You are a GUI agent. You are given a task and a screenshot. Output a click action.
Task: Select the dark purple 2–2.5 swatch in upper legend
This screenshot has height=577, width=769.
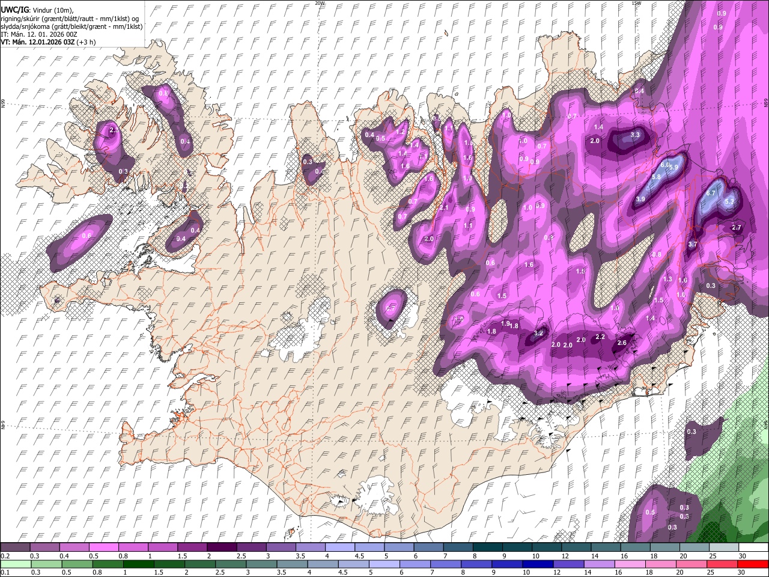pyautogui.click(x=222, y=547)
